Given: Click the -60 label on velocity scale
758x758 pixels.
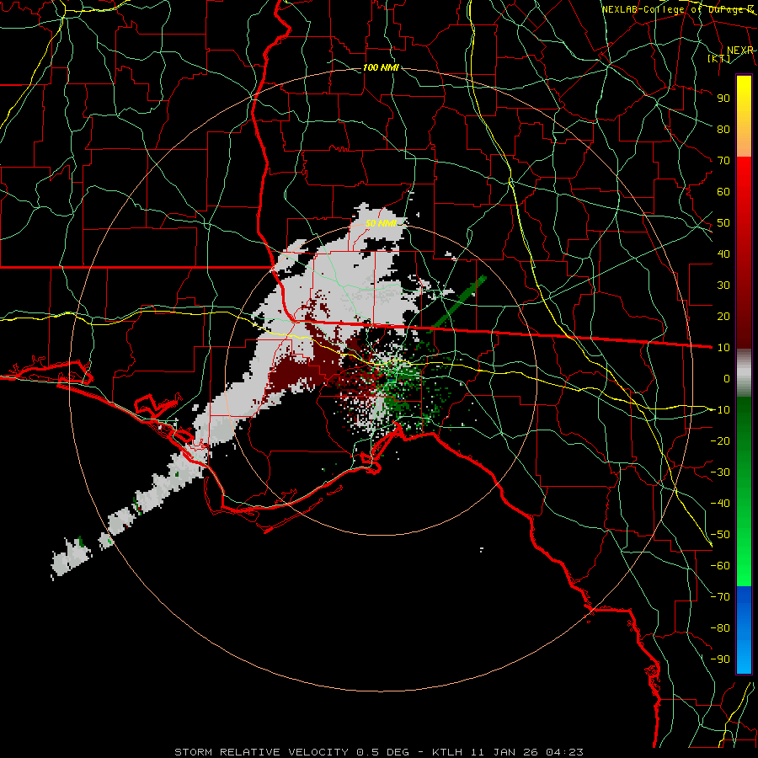Looking at the screenshot, I should click(720, 566).
